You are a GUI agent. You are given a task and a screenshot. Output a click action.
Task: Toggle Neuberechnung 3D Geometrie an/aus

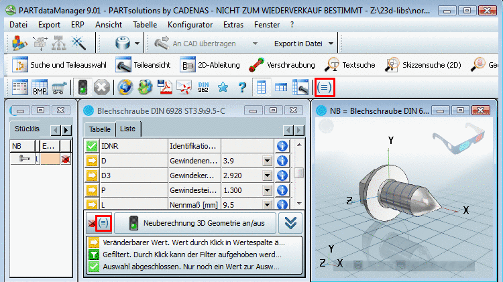[x=195, y=223]
